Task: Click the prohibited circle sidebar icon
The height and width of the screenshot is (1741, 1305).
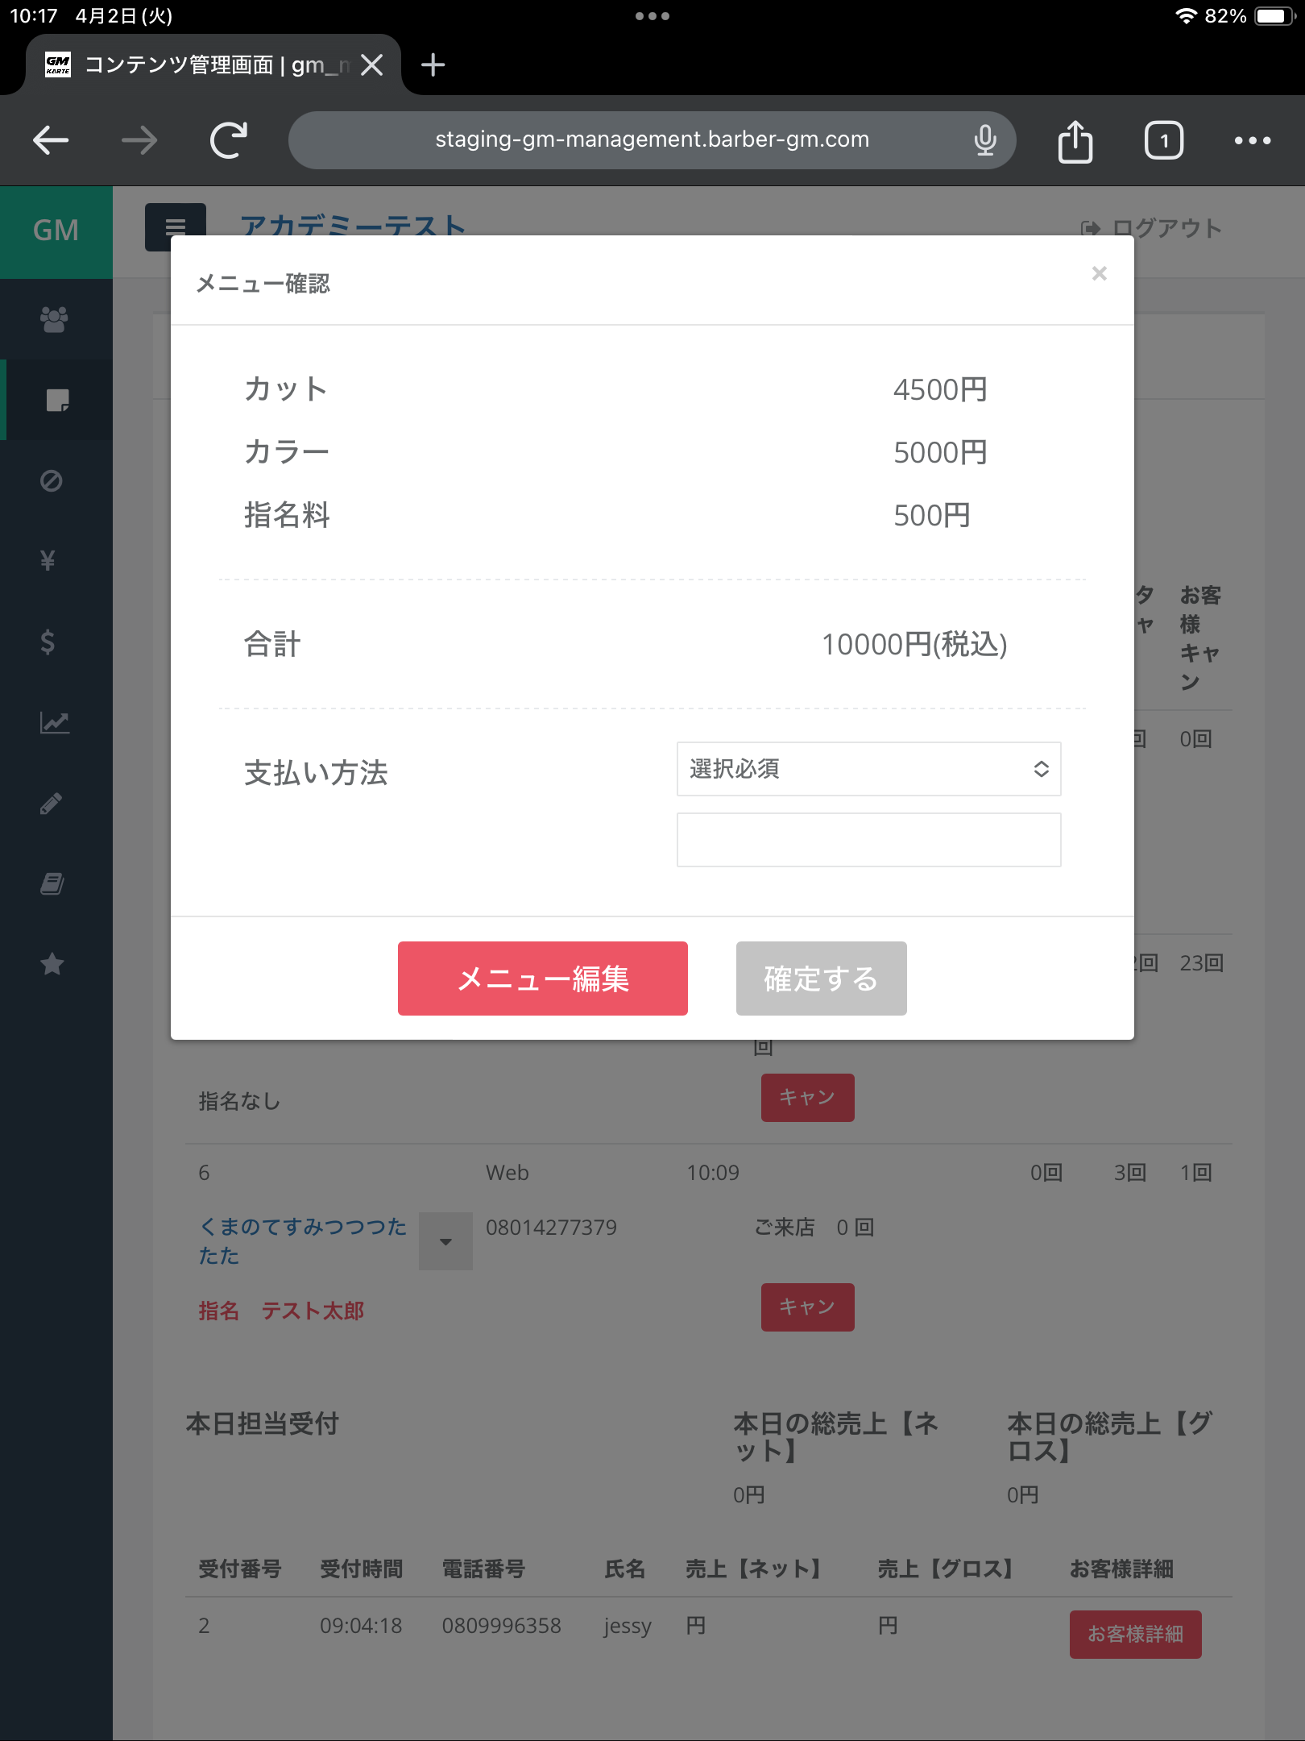Action: click(52, 480)
